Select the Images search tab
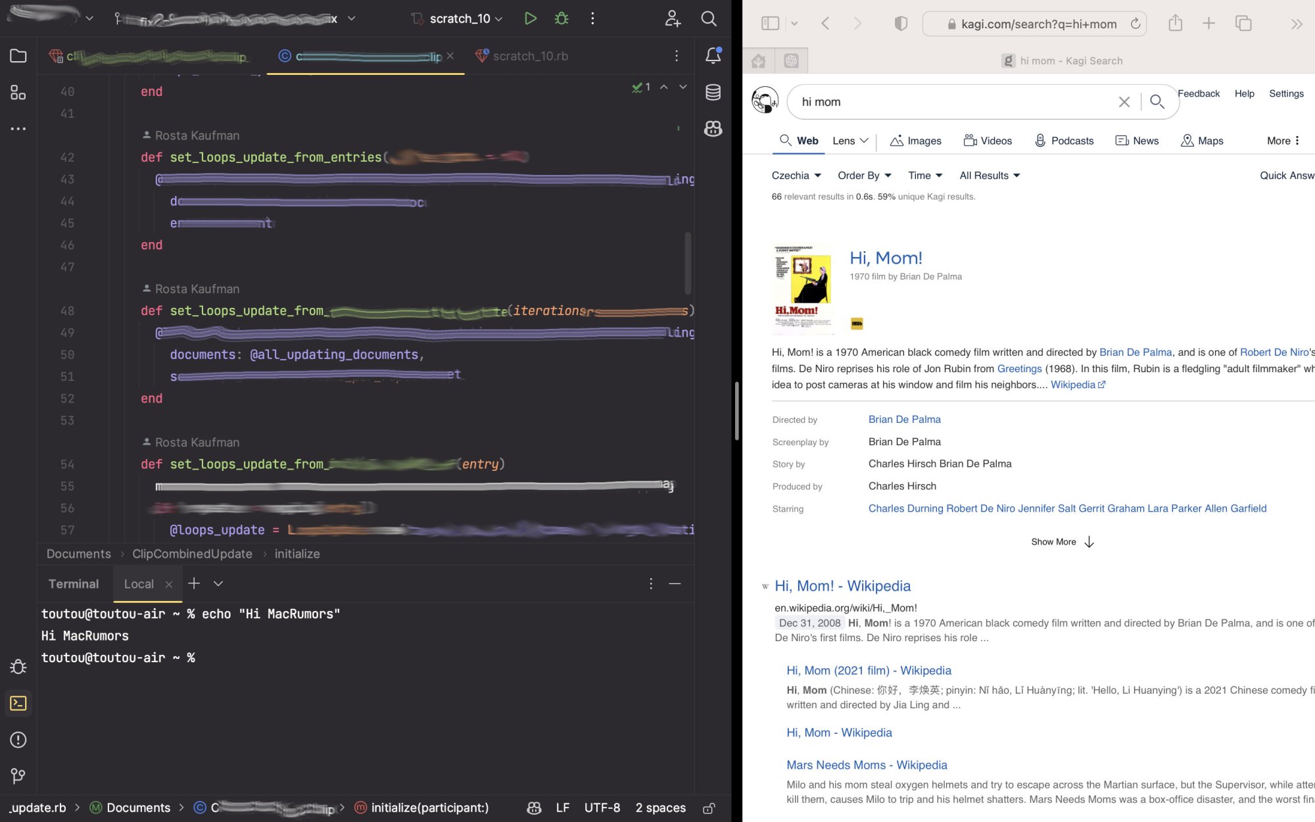Viewport: 1315px width, 822px height. (916, 141)
